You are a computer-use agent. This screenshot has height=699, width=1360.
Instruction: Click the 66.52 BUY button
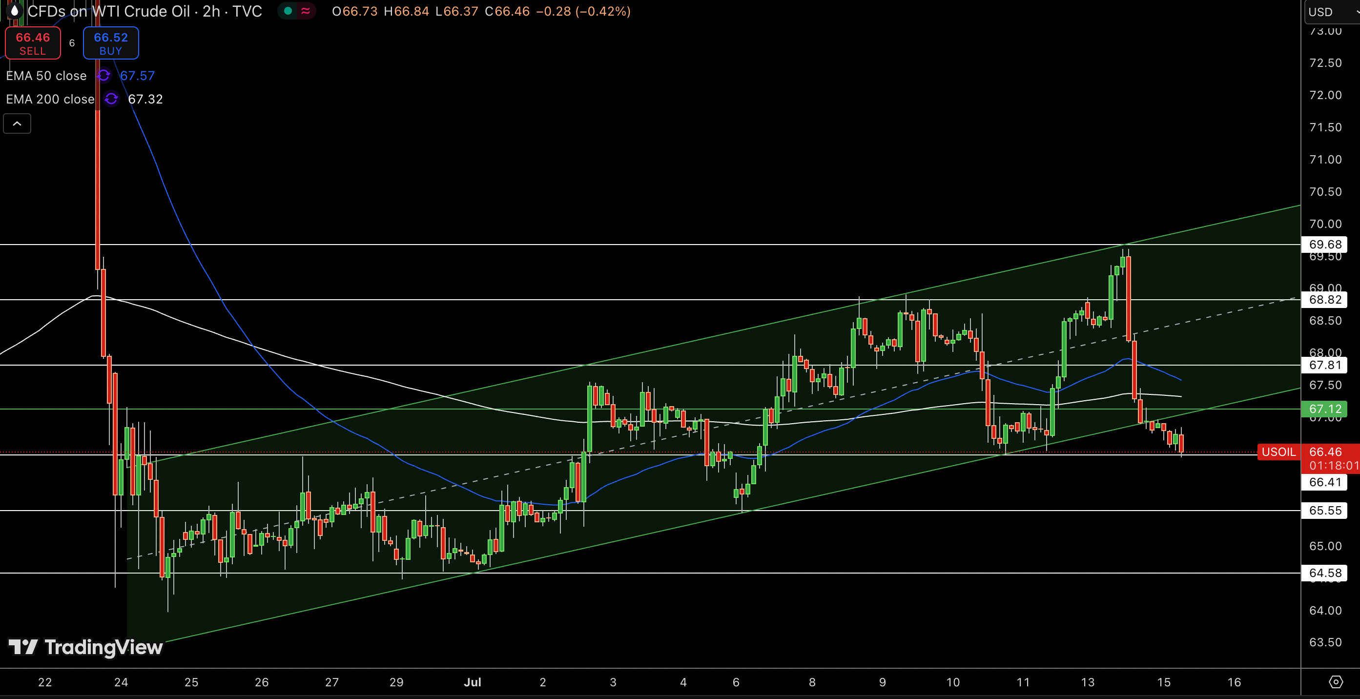point(111,43)
